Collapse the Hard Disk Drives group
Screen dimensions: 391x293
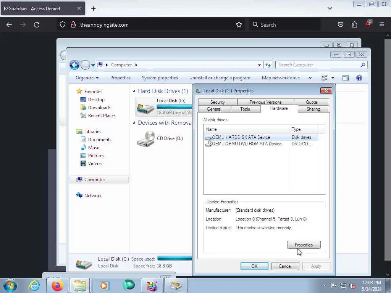(134, 91)
